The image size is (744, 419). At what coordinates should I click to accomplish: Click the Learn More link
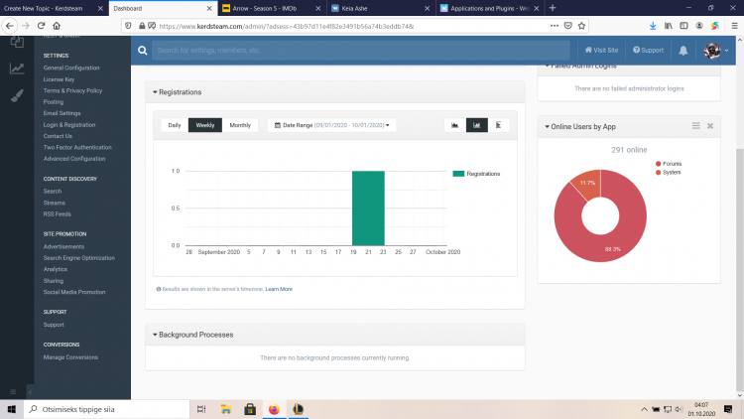click(x=279, y=289)
